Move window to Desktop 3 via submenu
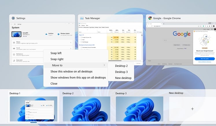The height and width of the screenshot is (126, 216). pos(121,72)
